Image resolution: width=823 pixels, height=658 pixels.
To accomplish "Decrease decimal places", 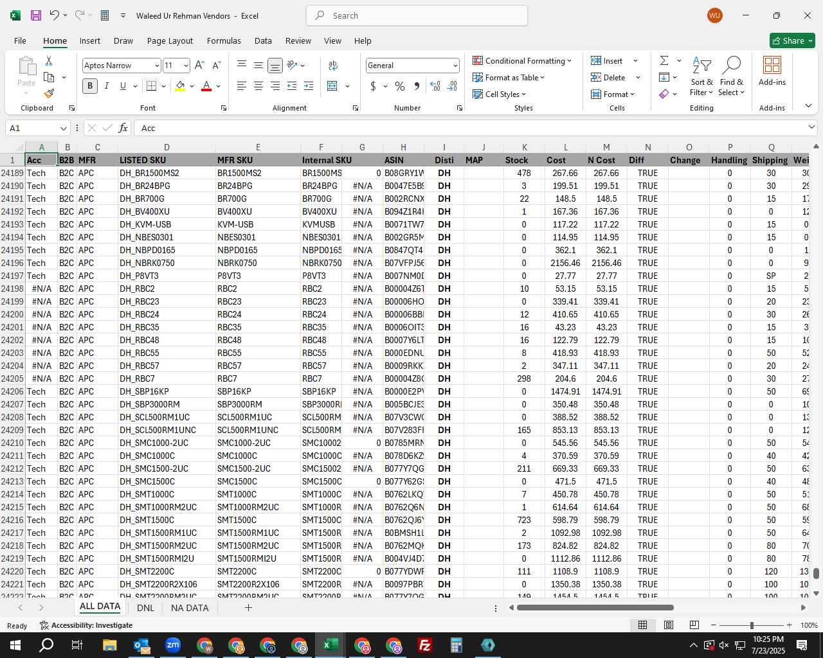I will click(452, 86).
